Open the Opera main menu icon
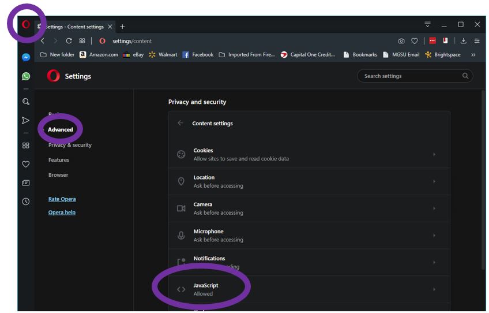The image size is (489, 313). pyautogui.click(x=26, y=24)
